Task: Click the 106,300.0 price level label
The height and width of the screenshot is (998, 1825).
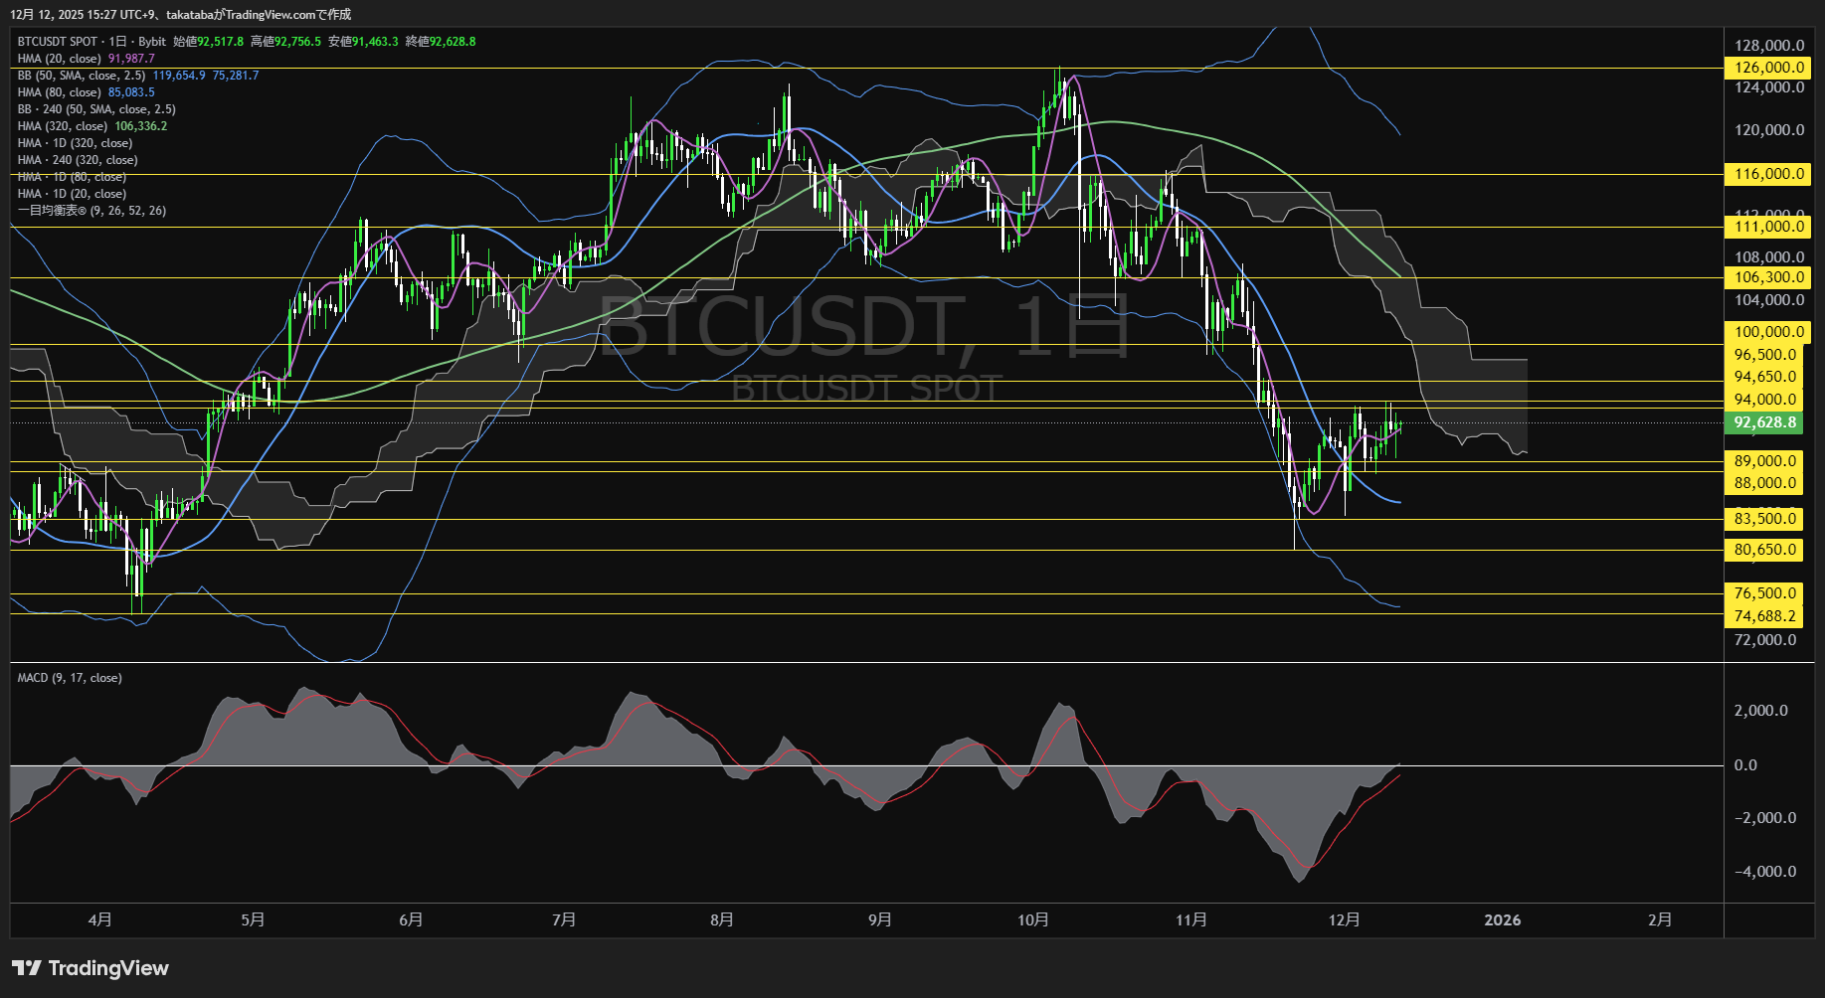Action: coord(1768,278)
